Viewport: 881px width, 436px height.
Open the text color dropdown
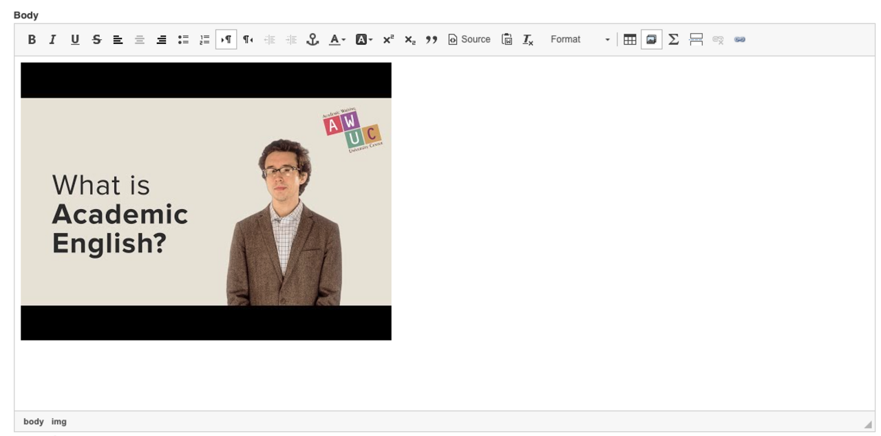pyautogui.click(x=337, y=40)
